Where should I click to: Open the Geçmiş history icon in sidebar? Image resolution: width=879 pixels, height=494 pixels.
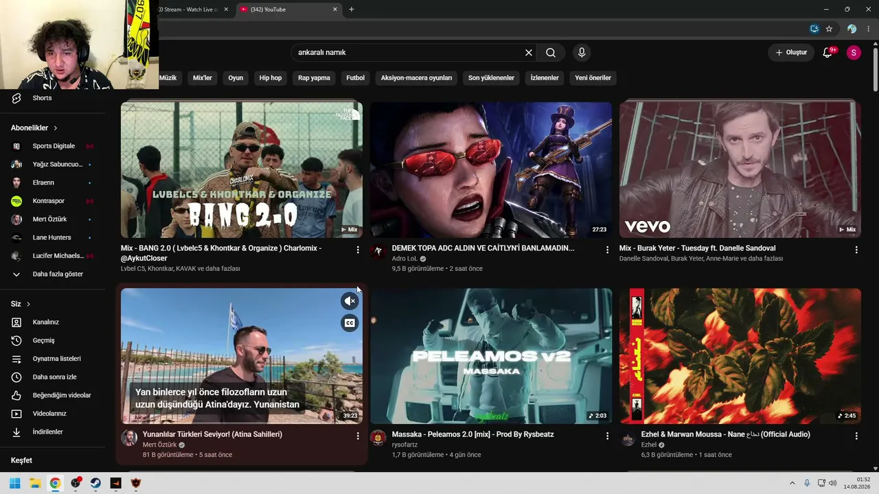click(16, 340)
